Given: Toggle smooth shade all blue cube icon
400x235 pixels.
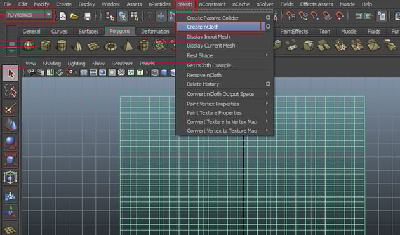Looking at the screenshot, I should pos(164,72).
